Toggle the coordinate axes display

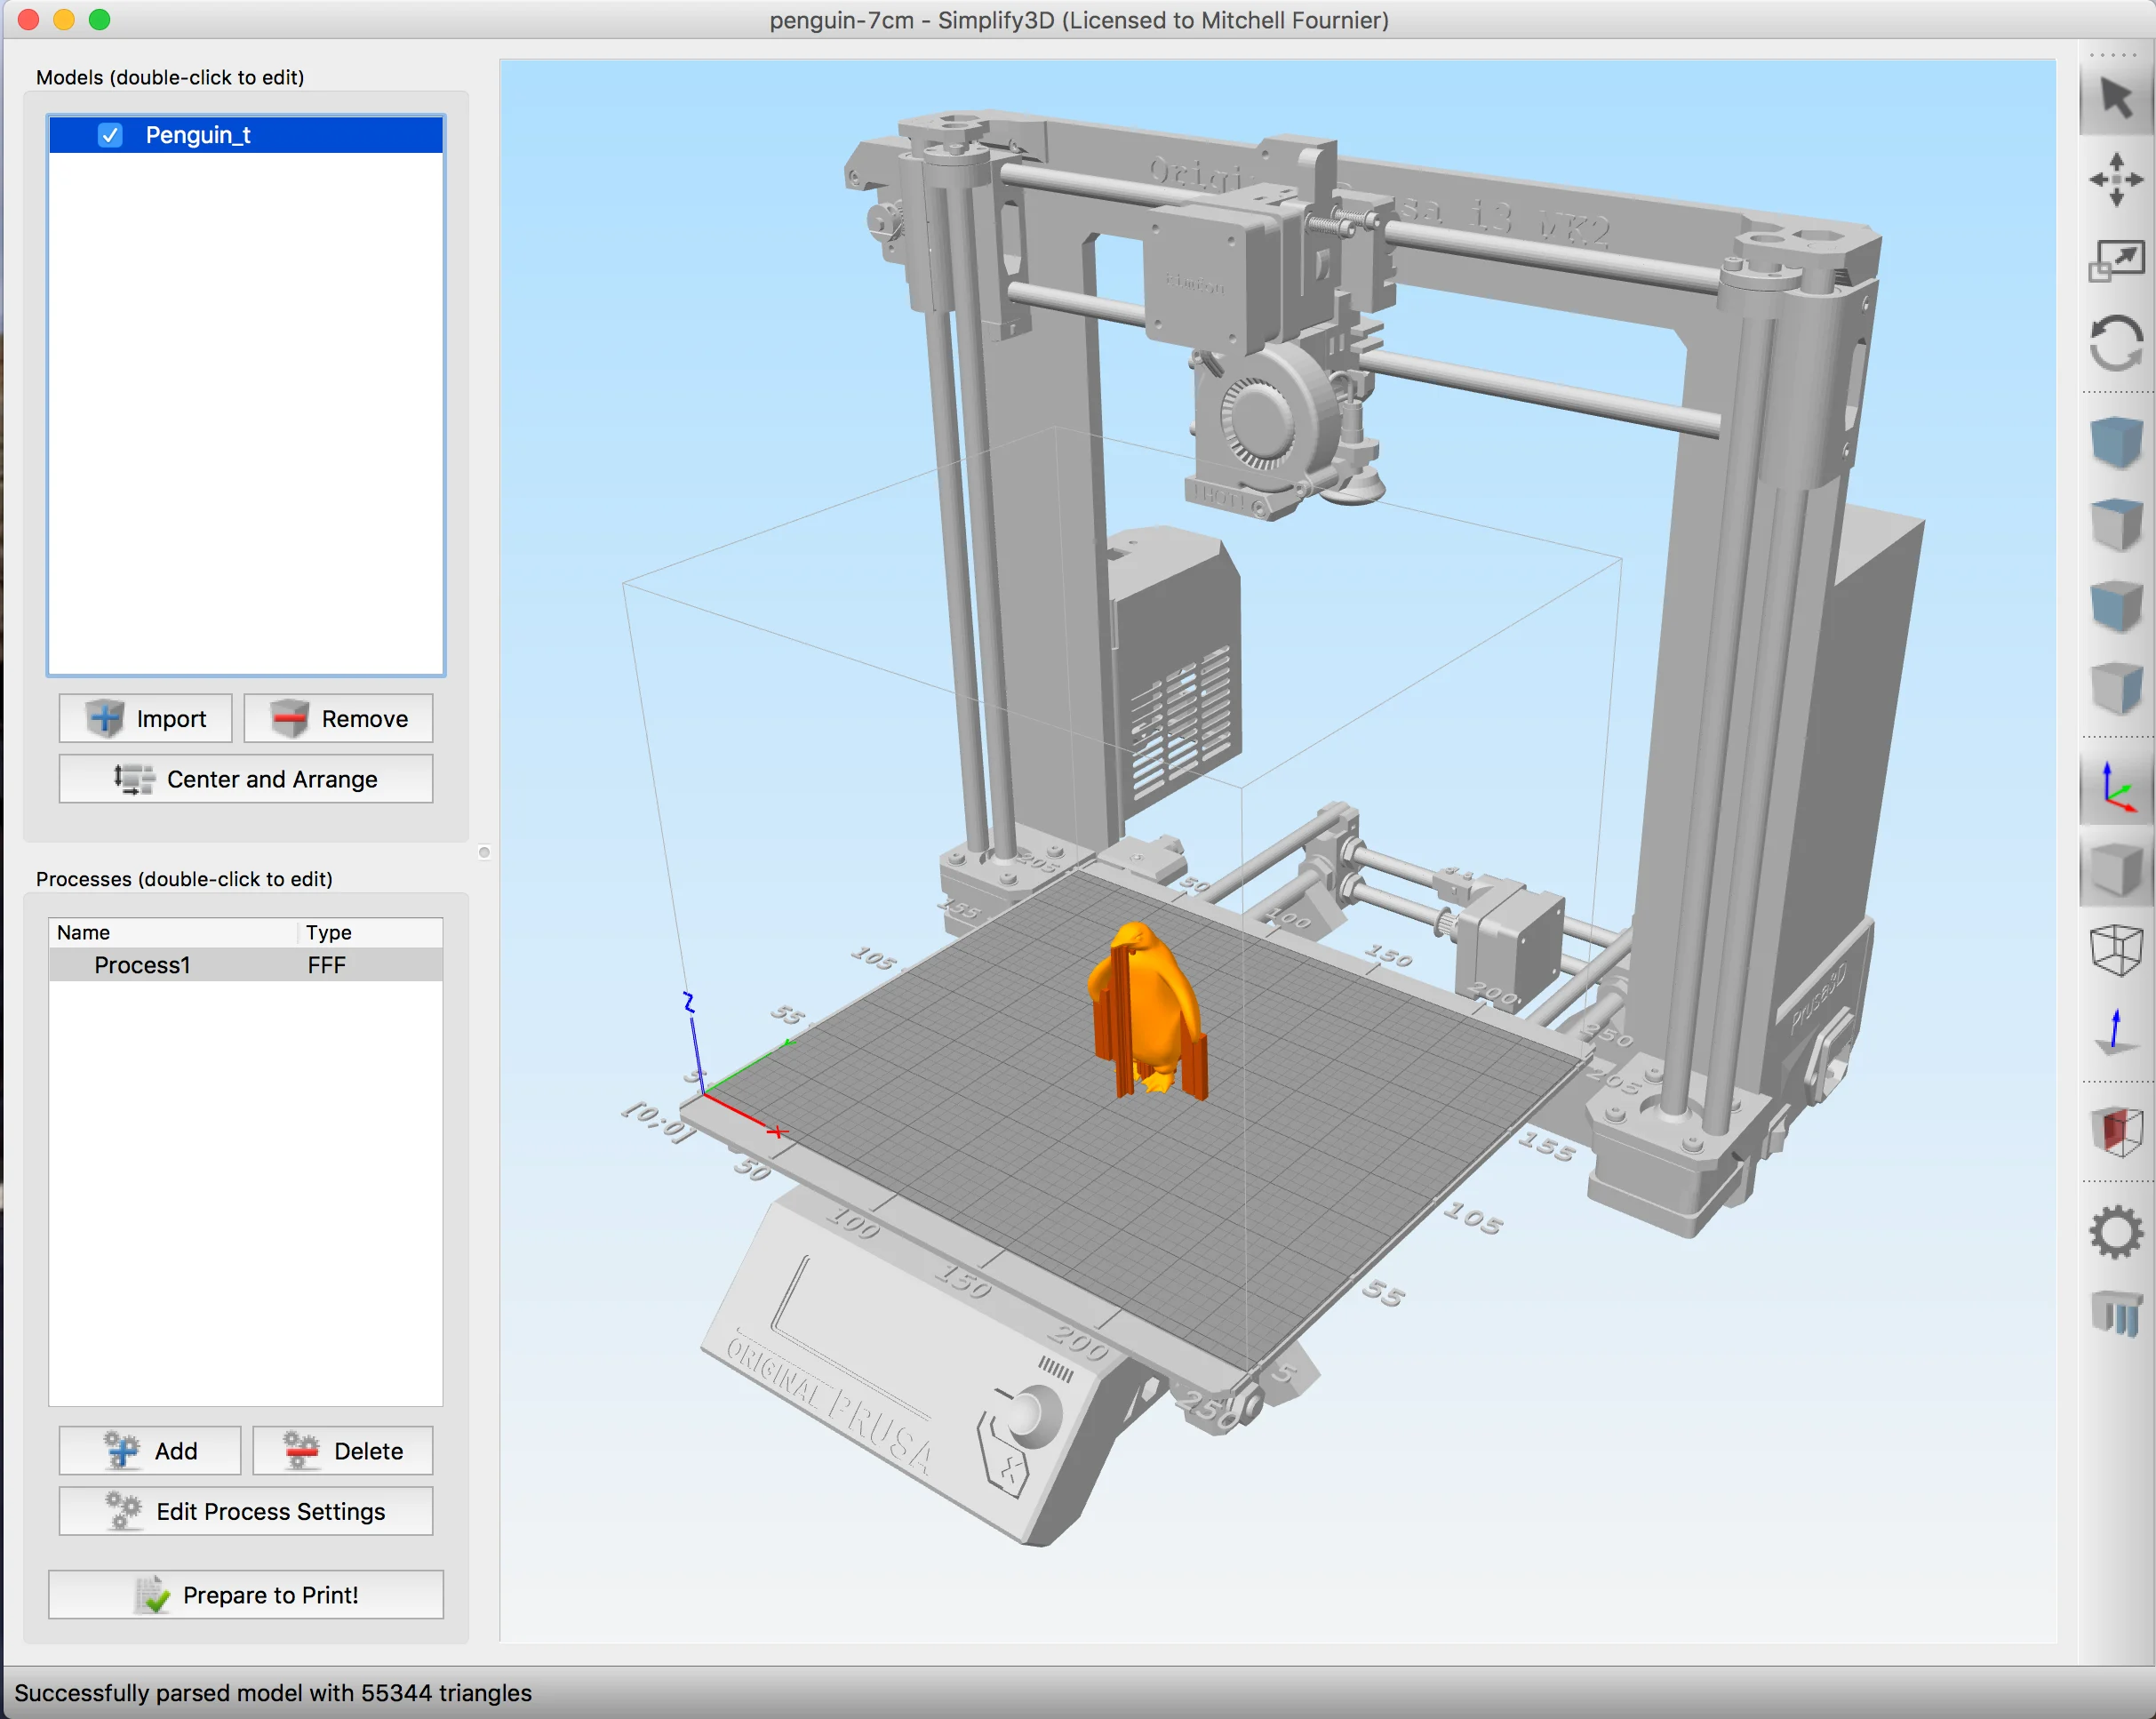2116,788
